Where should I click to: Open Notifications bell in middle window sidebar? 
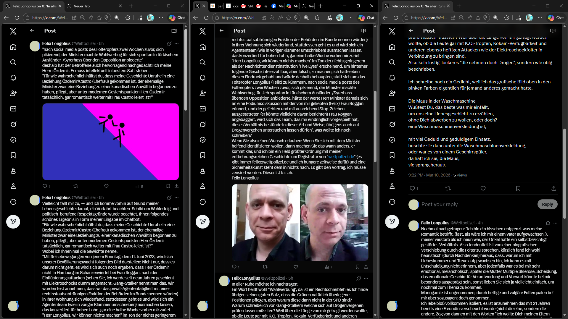(203, 78)
